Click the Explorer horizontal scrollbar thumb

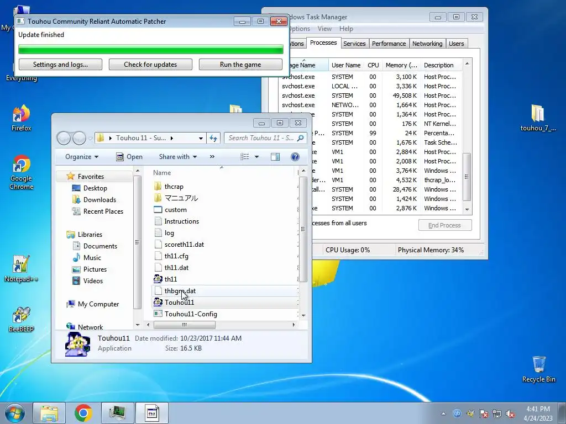pos(185,325)
